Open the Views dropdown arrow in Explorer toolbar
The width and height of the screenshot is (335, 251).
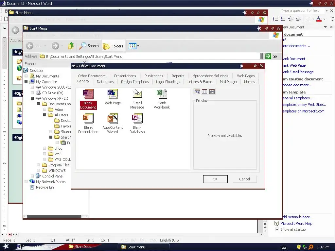[138, 46]
